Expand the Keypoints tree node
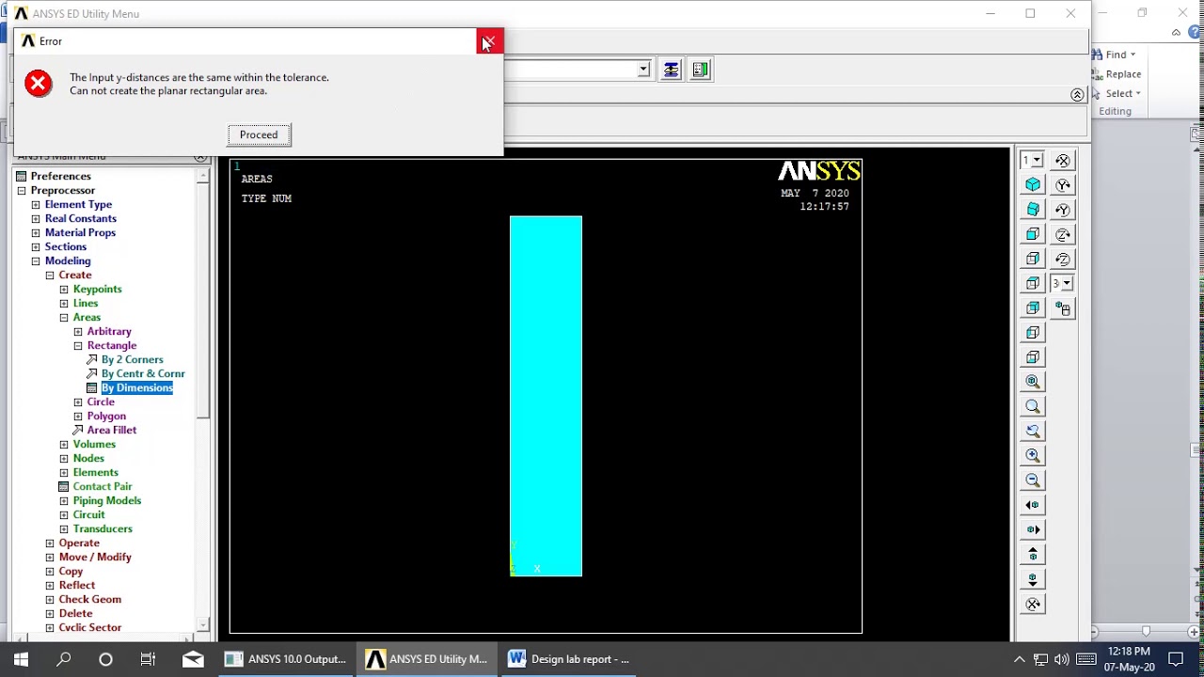 pyautogui.click(x=64, y=290)
